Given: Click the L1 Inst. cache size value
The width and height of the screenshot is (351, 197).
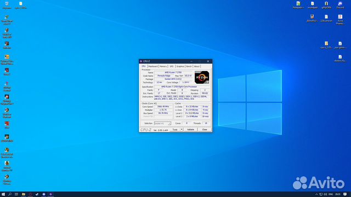Looking at the screenshot, I should [x=192, y=110].
